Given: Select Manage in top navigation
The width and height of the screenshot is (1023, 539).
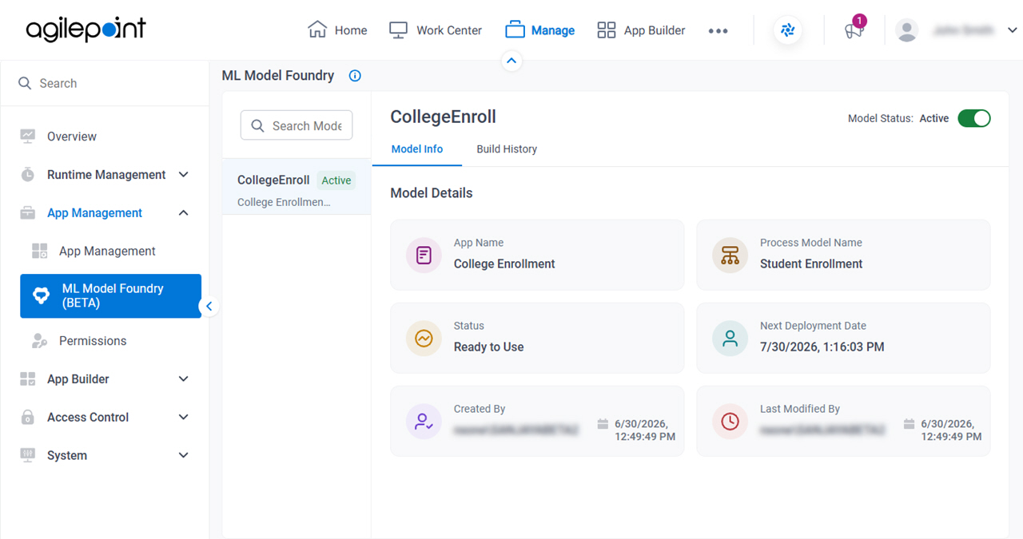Looking at the screenshot, I should (x=540, y=30).
